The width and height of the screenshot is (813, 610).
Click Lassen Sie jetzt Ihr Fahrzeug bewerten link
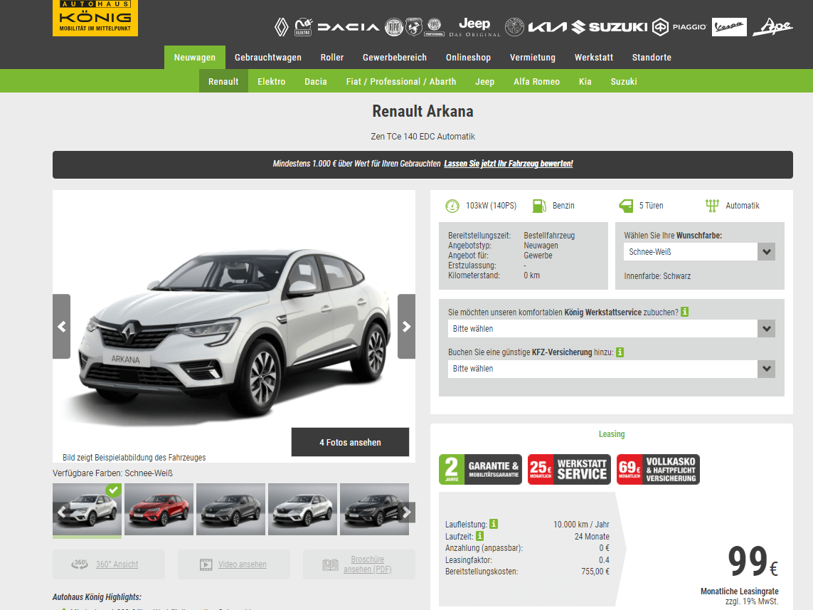tap(509, 164)
